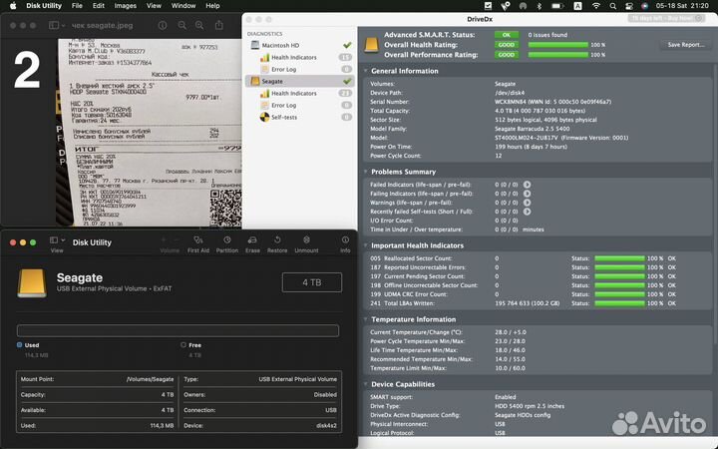The width and height of the screenshot is (718, 449).
Task: Click the battery status icon
Action: tap(557, 6)
